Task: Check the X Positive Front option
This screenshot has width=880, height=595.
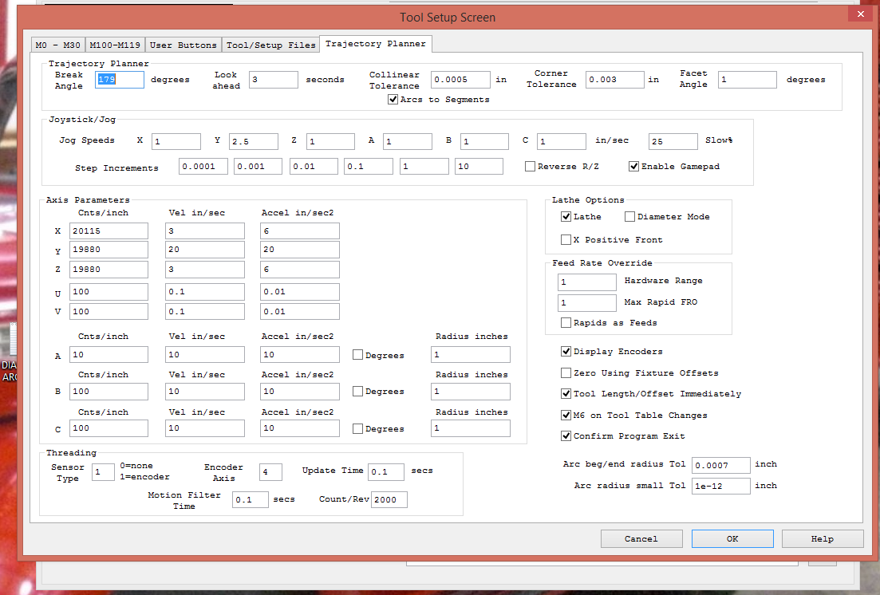Action: (x=566, y=240)
